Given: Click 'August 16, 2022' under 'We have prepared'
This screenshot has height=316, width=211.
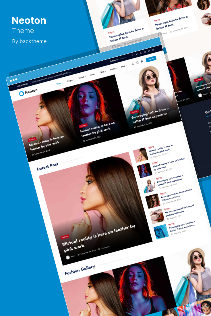Looking at the screenshot, I should [176, 217].
